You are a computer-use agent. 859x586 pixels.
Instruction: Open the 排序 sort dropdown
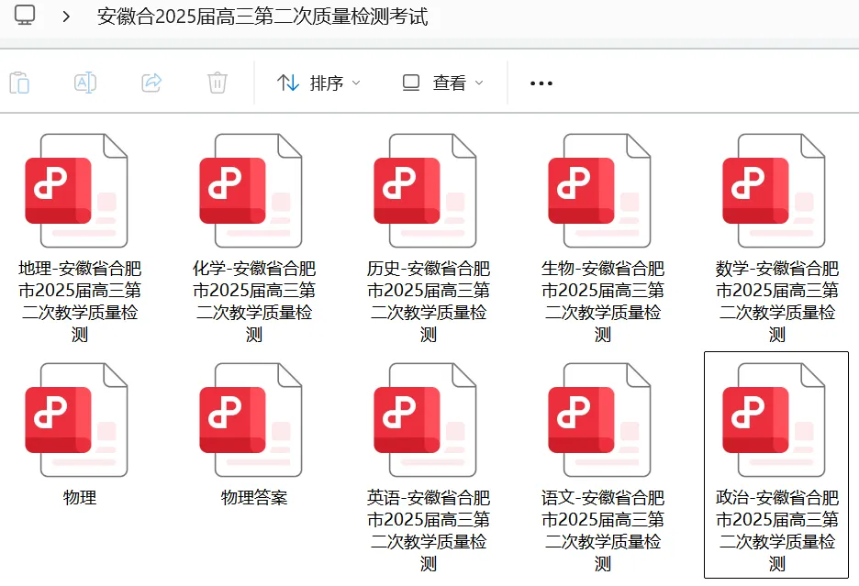click(x=318, y=83)
